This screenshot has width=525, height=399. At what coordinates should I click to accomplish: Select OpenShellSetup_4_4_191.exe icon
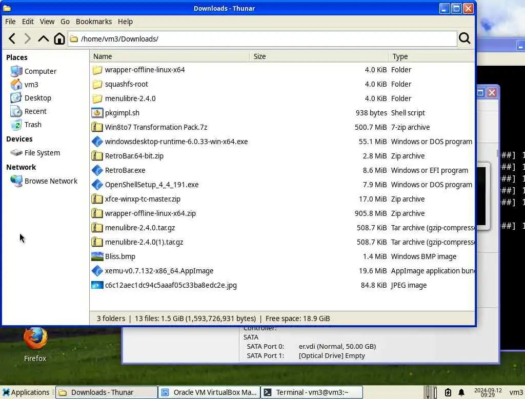tap(97, 185)
